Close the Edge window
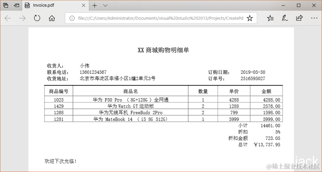 [314, 6]
